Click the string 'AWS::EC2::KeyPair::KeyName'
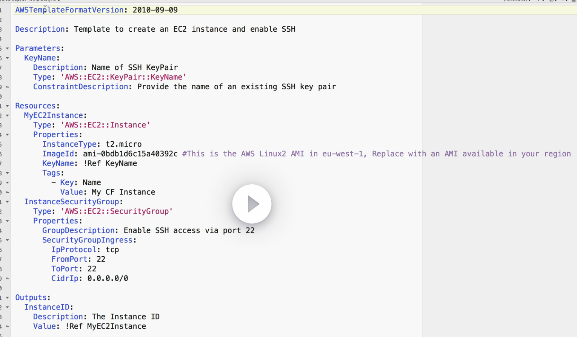 click(123, 77)
